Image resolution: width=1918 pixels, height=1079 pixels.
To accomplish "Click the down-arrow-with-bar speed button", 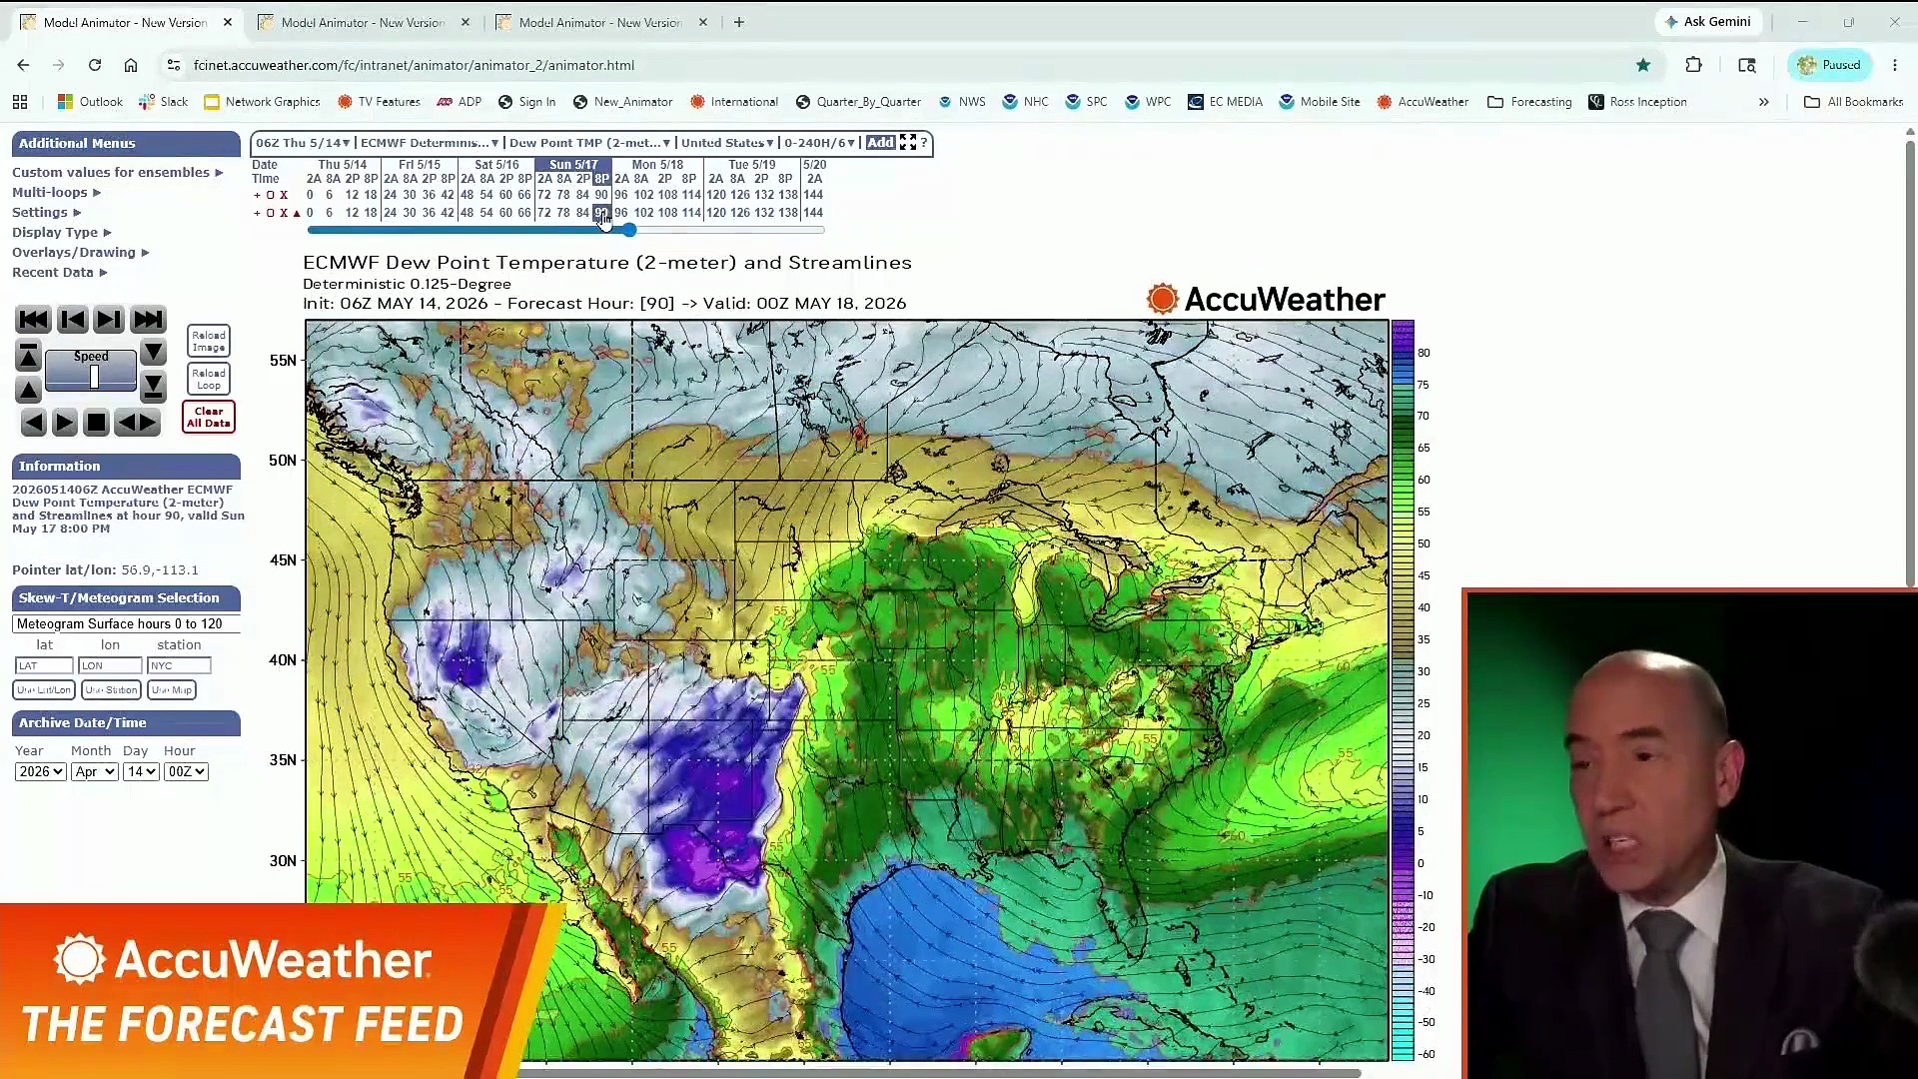I will [153, 387].
